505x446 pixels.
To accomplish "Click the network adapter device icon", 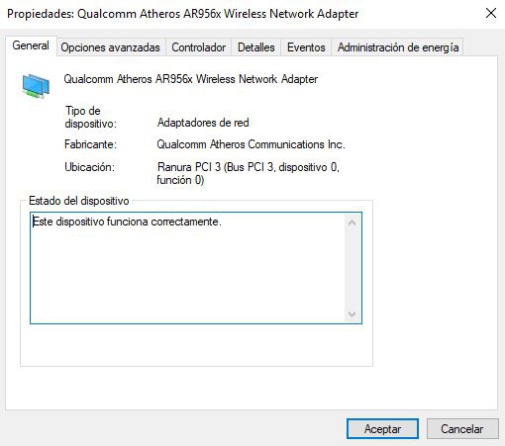I will 36,86.
